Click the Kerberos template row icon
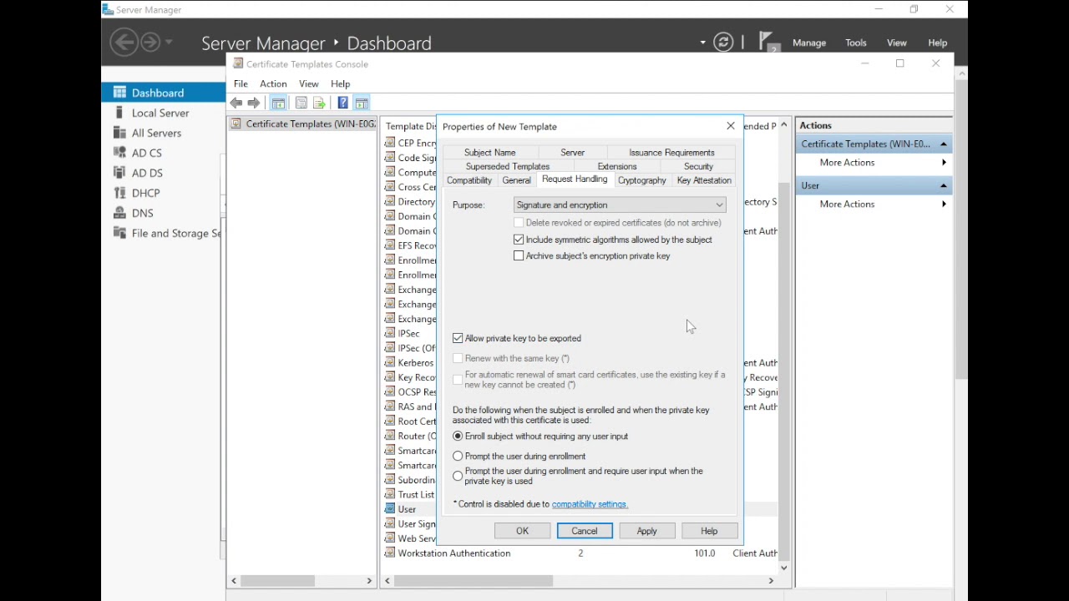This screenshot has width=1069, height=601. (x=389, y=362)
